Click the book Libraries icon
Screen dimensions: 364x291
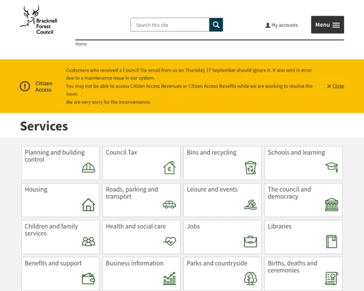(x=331, y=241)
